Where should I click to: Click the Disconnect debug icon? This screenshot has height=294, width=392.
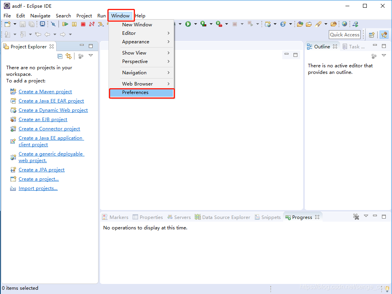92,24
